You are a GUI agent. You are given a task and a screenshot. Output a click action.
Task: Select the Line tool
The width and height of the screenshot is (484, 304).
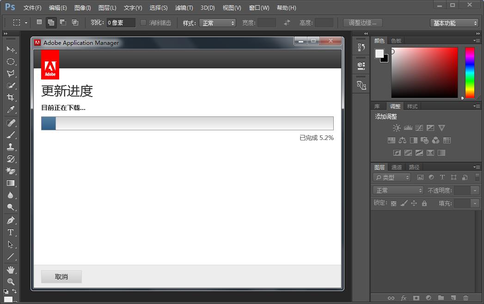click(11, 256)
